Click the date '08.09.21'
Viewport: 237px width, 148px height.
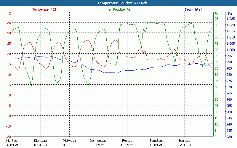pyautogui.click(x=69, y=145)
